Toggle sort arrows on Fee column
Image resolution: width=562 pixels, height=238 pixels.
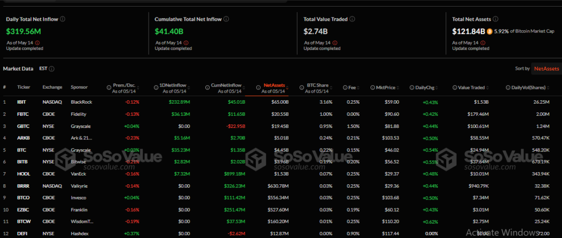click(x=357, y=88)
